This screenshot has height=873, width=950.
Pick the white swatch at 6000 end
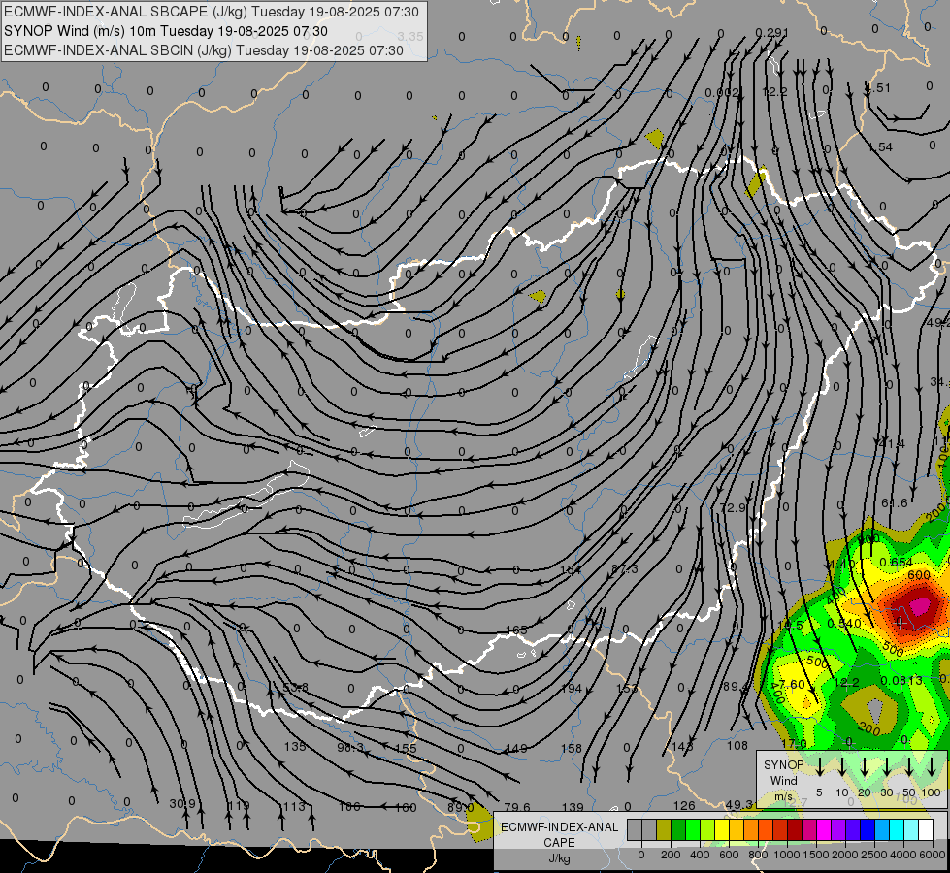(925, 829)
